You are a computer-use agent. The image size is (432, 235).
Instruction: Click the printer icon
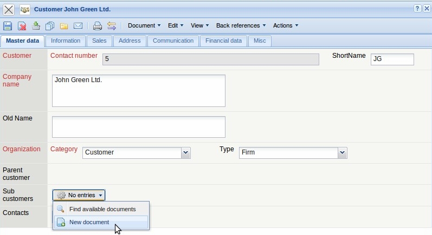click(x=98, y=25)
